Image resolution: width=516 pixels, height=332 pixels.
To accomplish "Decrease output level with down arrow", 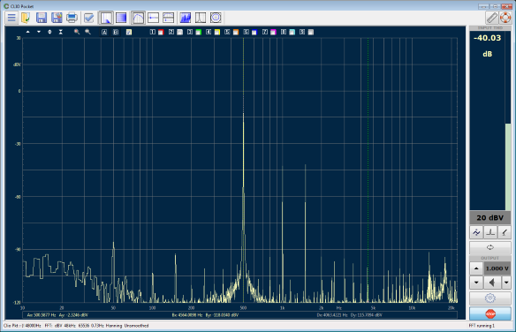I will [476, 283].
